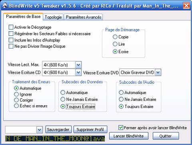This screenshot has height=145, width=192.
Task: Select Automatique under Subcodes de l'Audio
Action: point(121,92)
